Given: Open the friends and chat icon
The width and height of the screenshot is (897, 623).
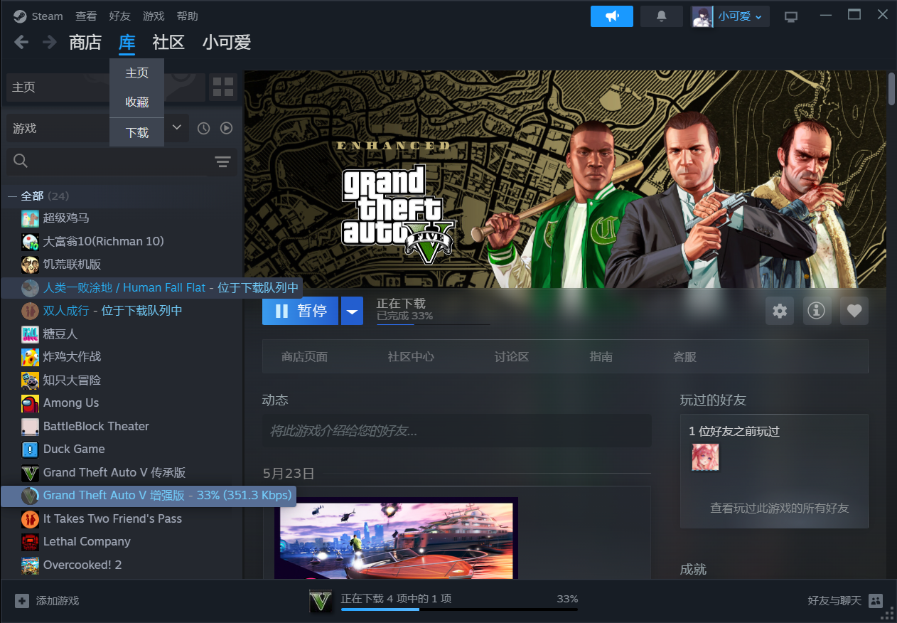Looking at the screenshot, I should (x=875, y=601).
